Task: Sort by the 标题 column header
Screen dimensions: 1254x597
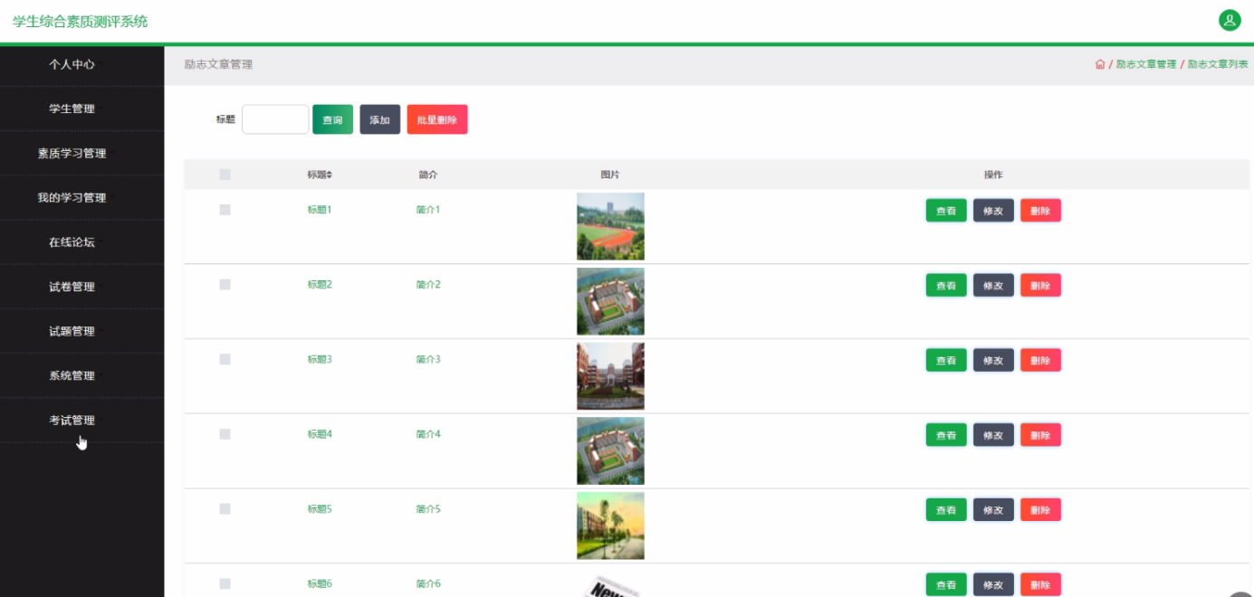Action: tap(320, 175)
